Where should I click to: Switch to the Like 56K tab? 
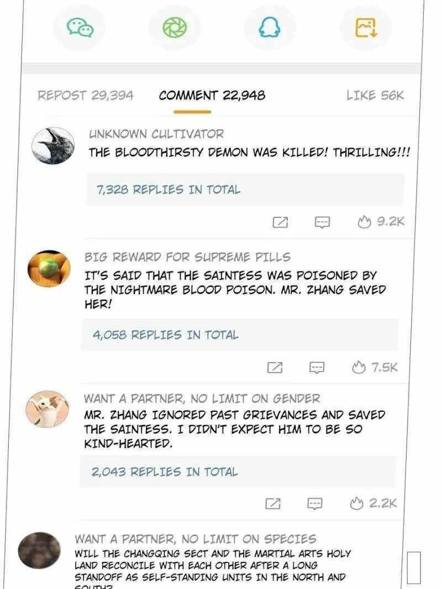point(375,95)
